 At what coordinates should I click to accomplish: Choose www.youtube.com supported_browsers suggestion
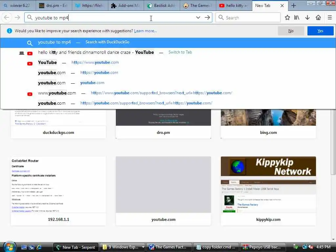click(168, 93)
